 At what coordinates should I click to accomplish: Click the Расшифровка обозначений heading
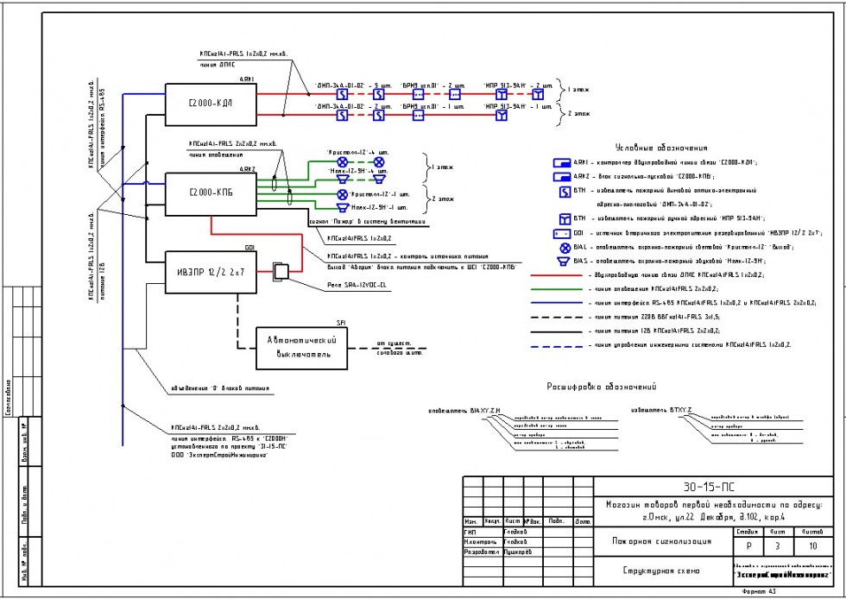(601, 387)
